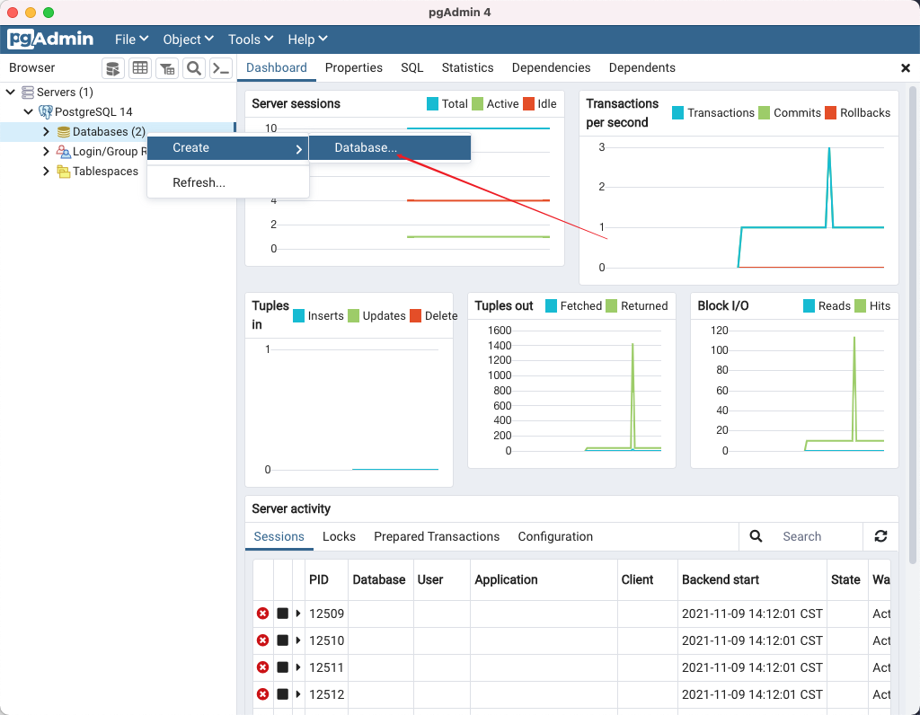Select the Dashboard tab

pos(277,68)
